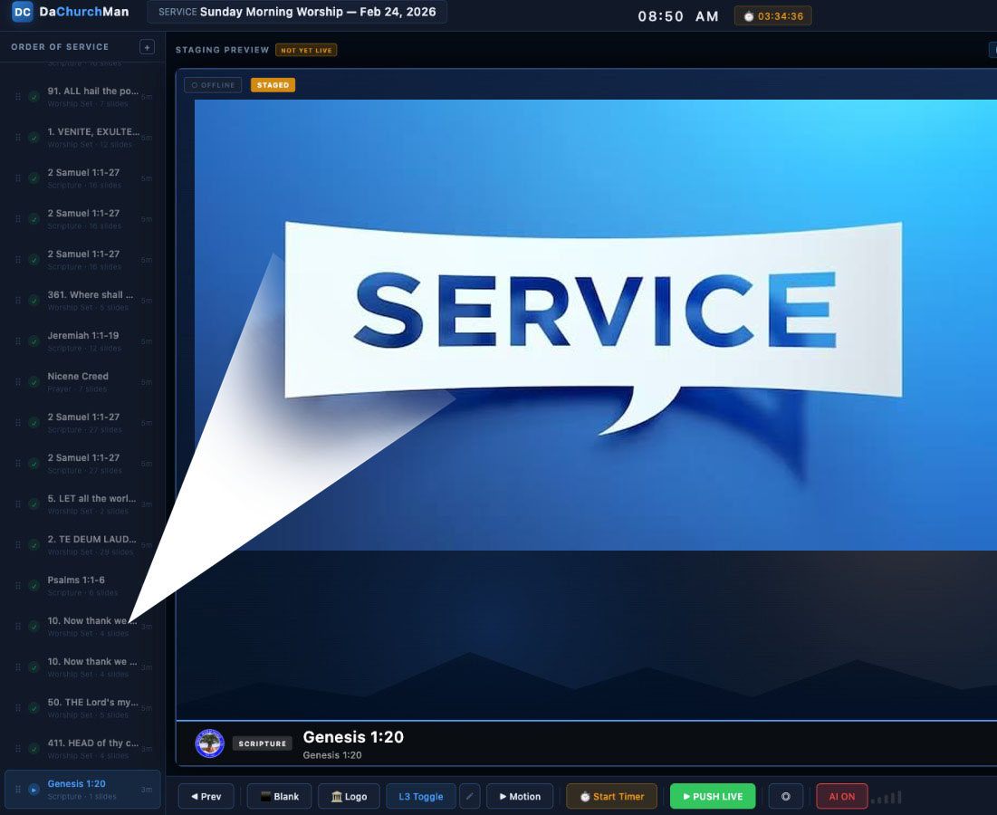Grab the drag handle of Psalms 1:1-6
Image resolution: width=997 pixels, height=815 pixels.
pos(18,586)
